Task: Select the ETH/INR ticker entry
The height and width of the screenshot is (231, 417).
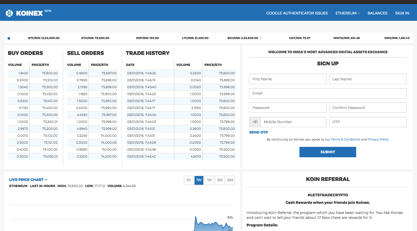Action: (x=95, y=38)
